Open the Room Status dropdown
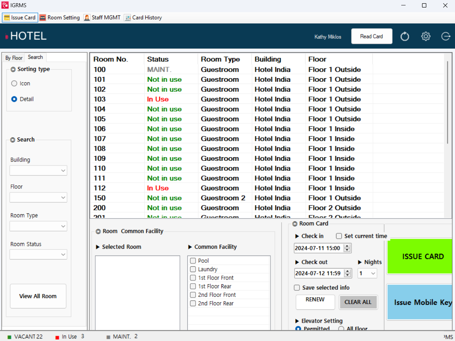455x341 pixels. pos(38,254)
